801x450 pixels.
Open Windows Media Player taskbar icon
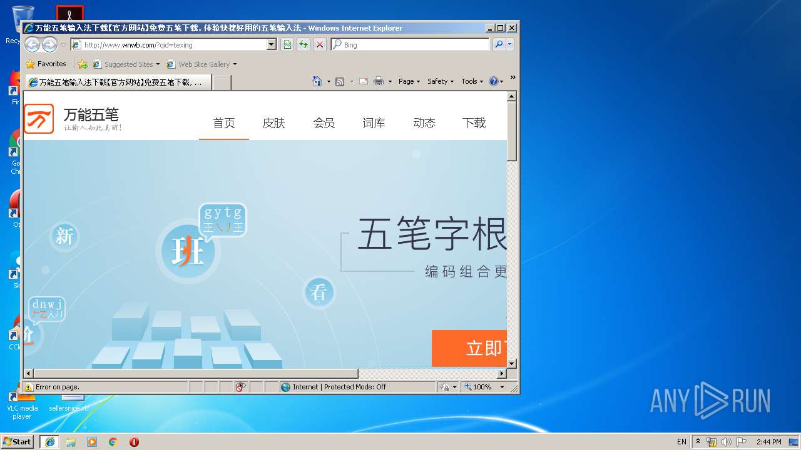tap(92, 442)
